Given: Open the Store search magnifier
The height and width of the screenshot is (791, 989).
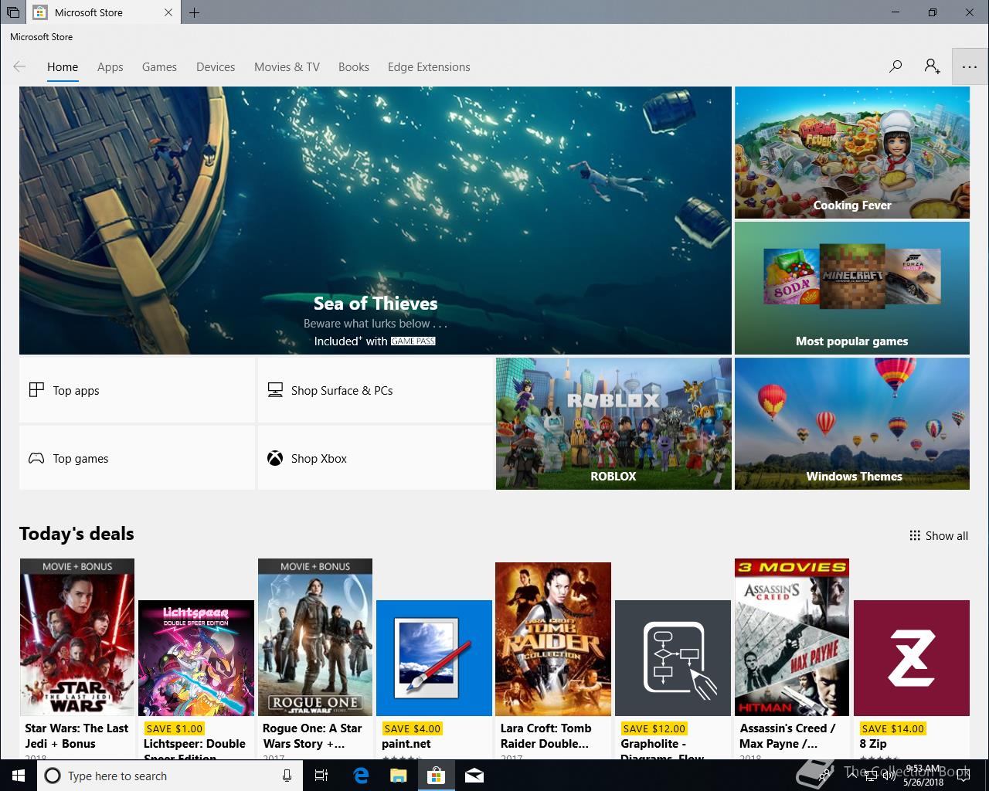Looking at the screenshot, I should (x=896, y=66).
